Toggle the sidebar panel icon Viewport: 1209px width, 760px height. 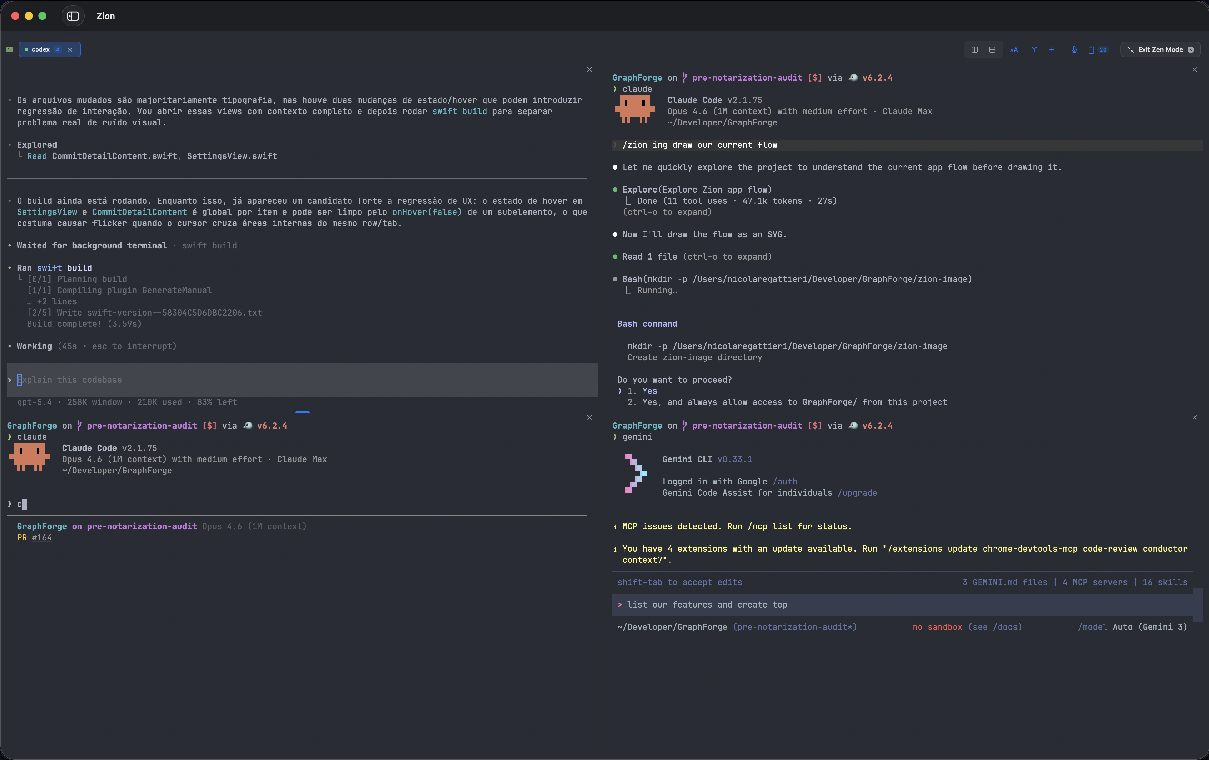click(73, 16)
